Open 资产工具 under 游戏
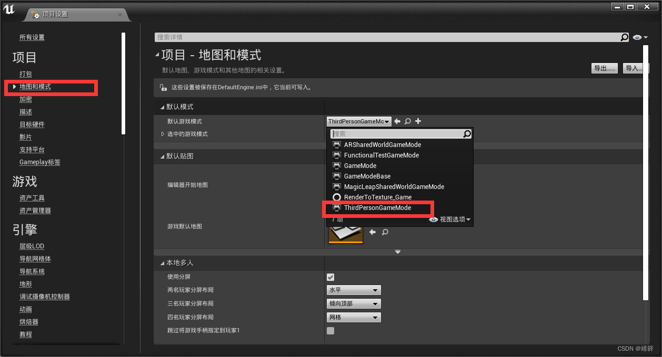662x357 pixels. (32, 198)
